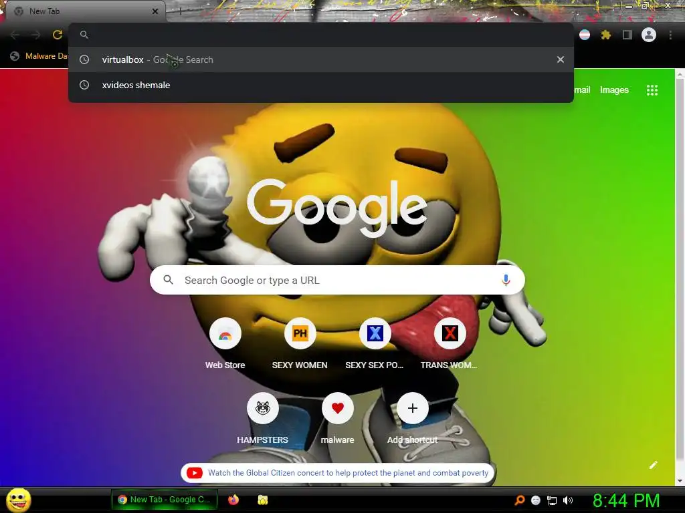Open the yellow folder taskbar icon
This screenshot has height=513, width=685.
pyautogui.click(x=262, y=500)
